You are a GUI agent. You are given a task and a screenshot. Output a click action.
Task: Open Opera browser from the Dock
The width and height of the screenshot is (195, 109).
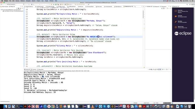pos(33,106)
